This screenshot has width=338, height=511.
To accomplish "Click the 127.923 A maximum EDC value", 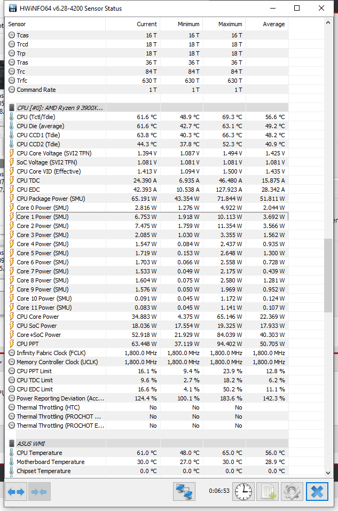I will point(229,190).
